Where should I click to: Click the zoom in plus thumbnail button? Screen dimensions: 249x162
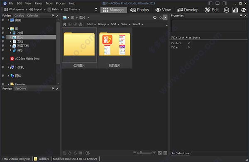[x=154, y=153]
